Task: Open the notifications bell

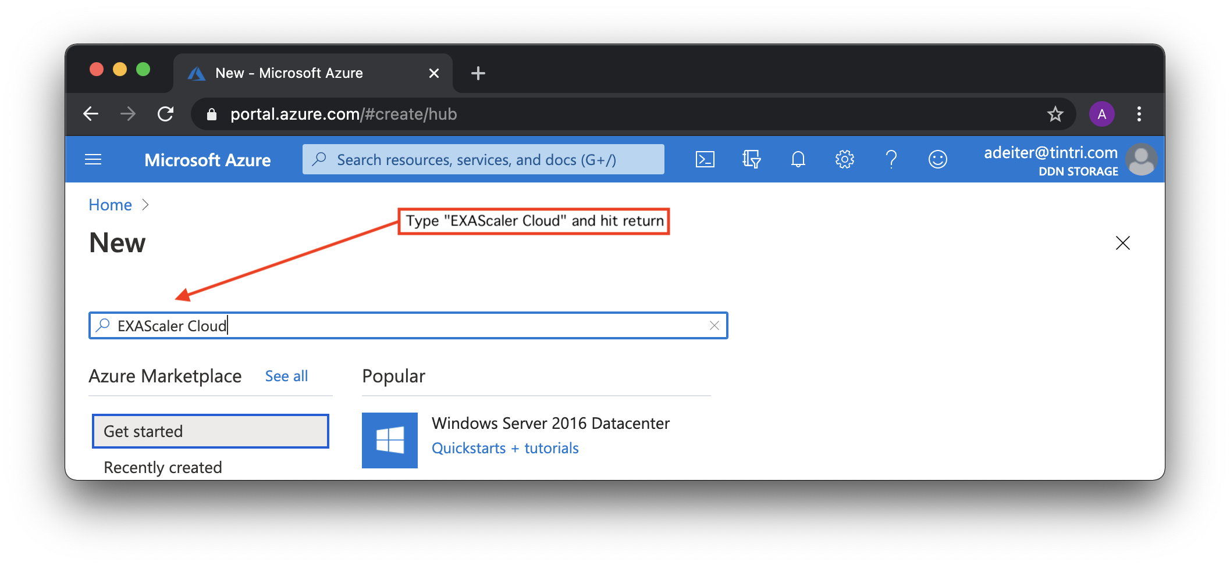Action: (798, 159)
